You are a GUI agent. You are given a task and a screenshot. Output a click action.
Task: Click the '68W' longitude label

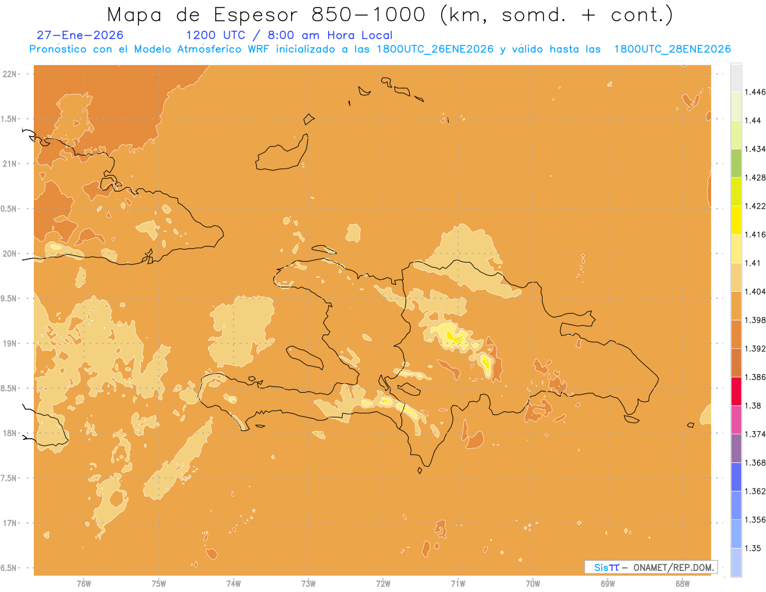(682, 584)
